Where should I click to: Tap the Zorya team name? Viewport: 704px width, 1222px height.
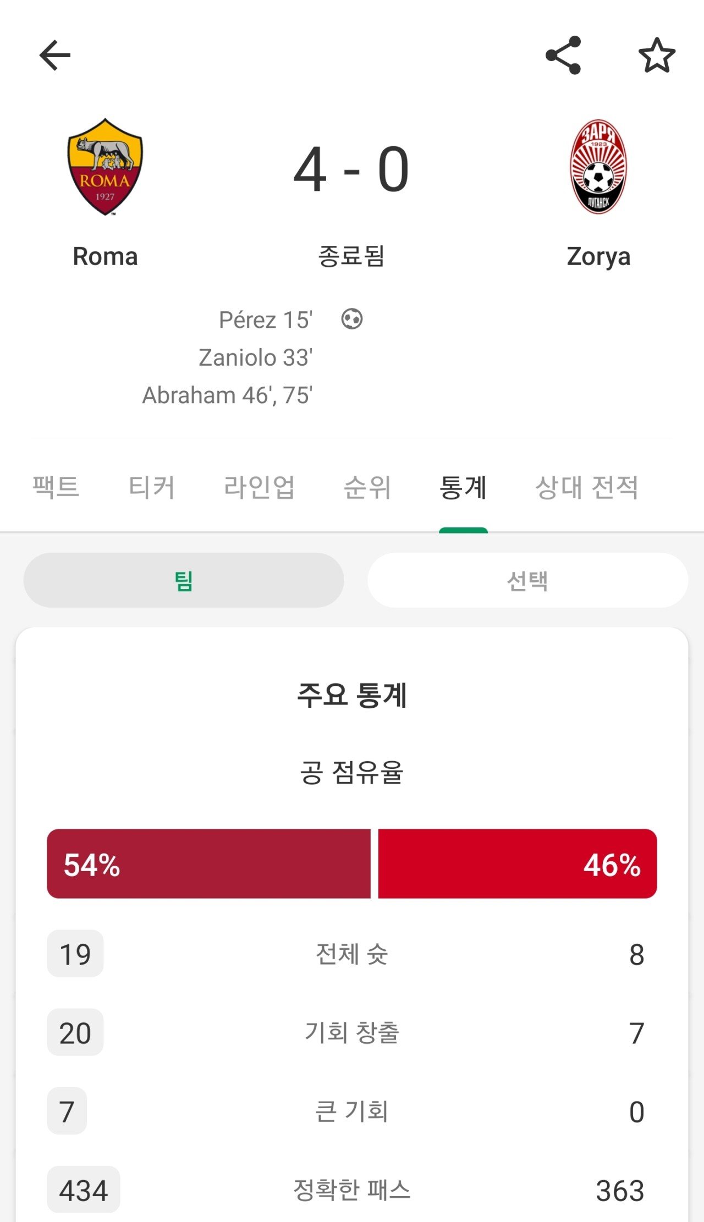pyautogui.click(x=598, y=256)
